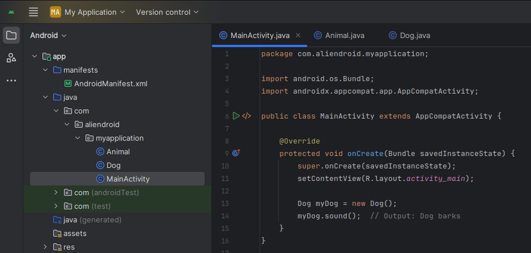This screenshot has height=253, width=531.
Task: Open the Android view selector dropdown
Action: pyautogui.click(x=48, y=35)
